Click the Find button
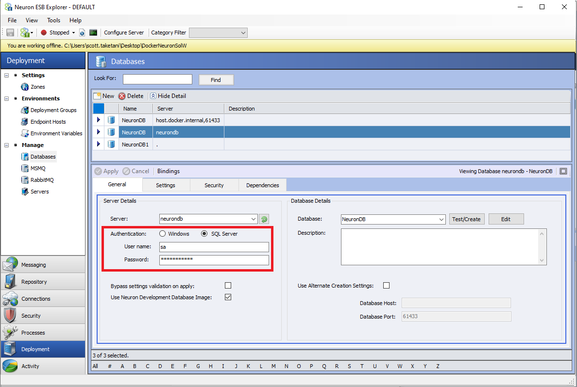This screenshot has width=577, height=387. point(216,80)
